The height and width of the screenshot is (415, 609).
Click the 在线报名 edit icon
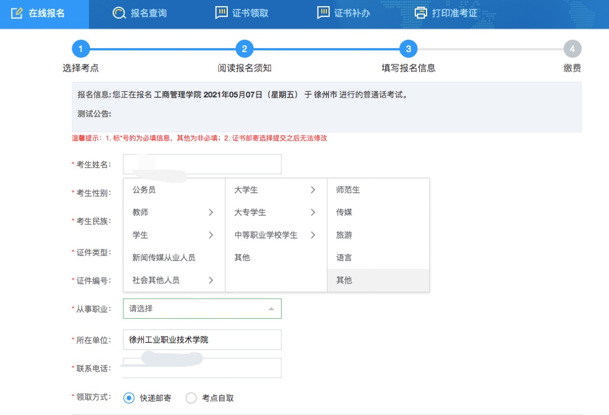[17, 13]
